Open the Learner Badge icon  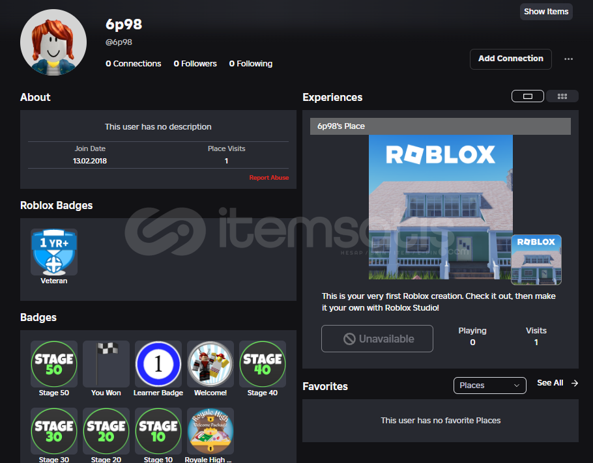(158, 364)
